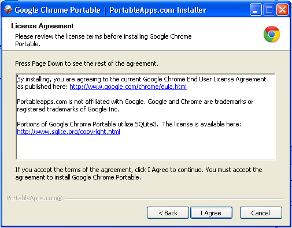Click the By installing agreement sentence
Image resolution: width=292 pixels, height=228 pixels.
point(142,83)
